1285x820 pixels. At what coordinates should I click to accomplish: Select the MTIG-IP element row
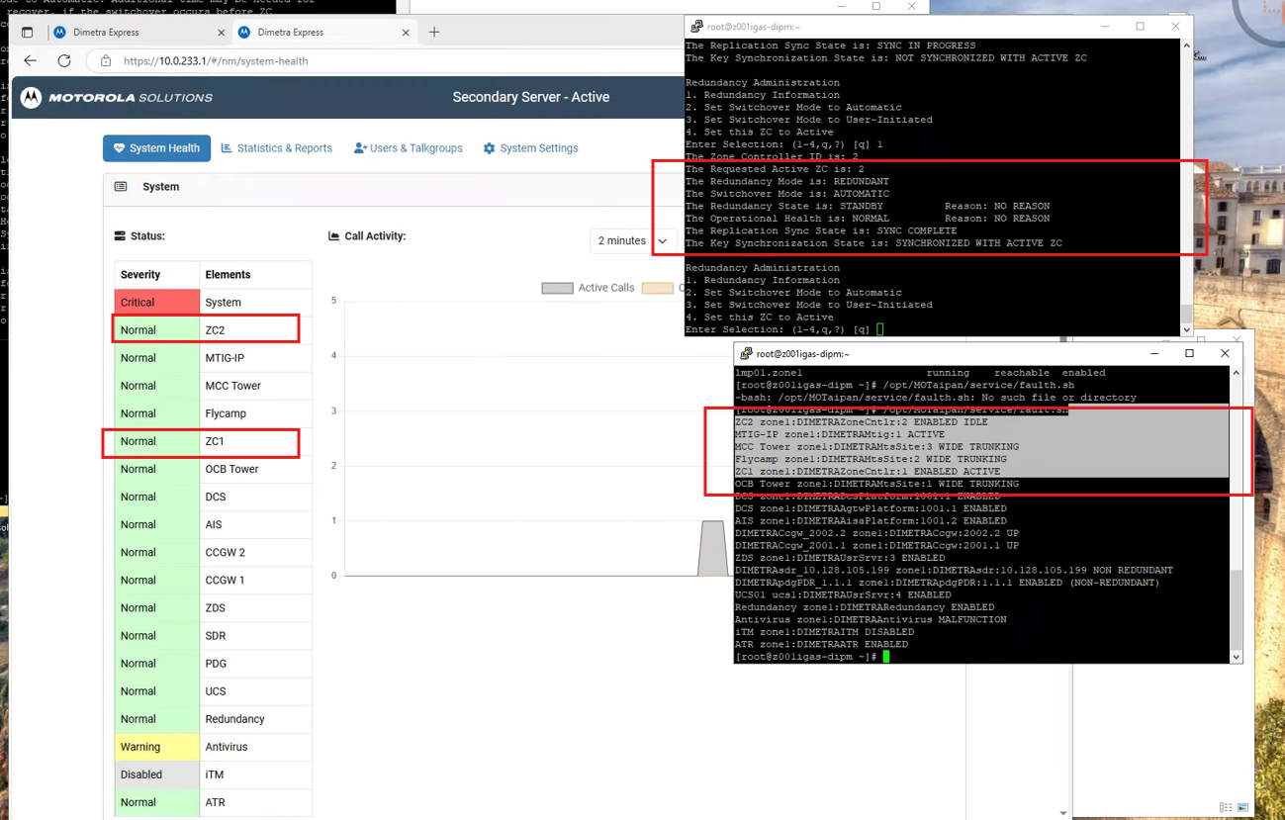point(214,358)
